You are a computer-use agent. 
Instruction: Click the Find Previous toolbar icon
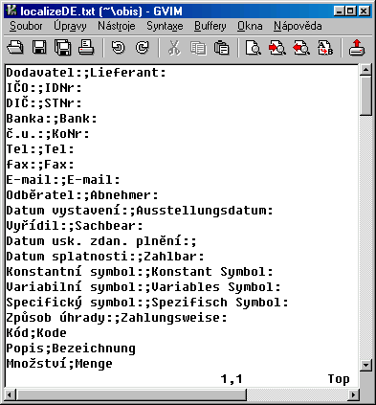tap(301, 48)
